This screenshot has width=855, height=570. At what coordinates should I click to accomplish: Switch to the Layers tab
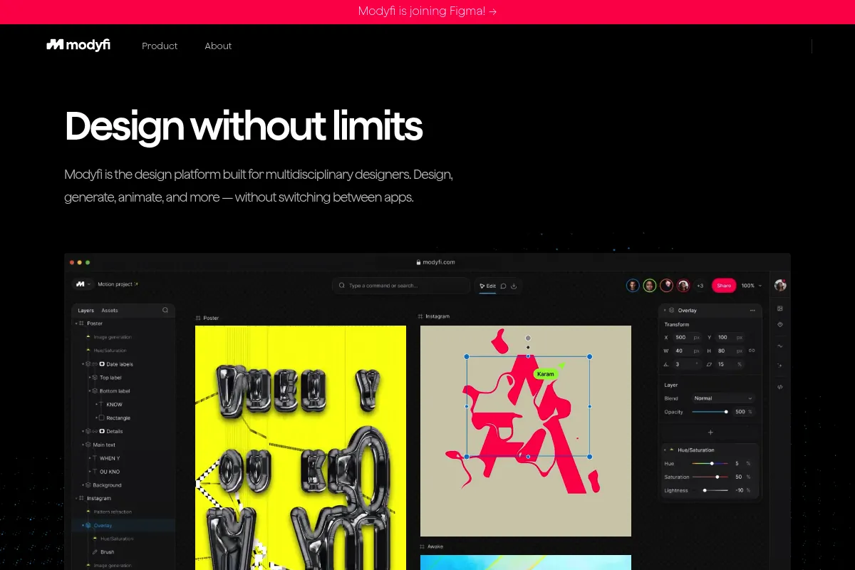coord(85,311)
